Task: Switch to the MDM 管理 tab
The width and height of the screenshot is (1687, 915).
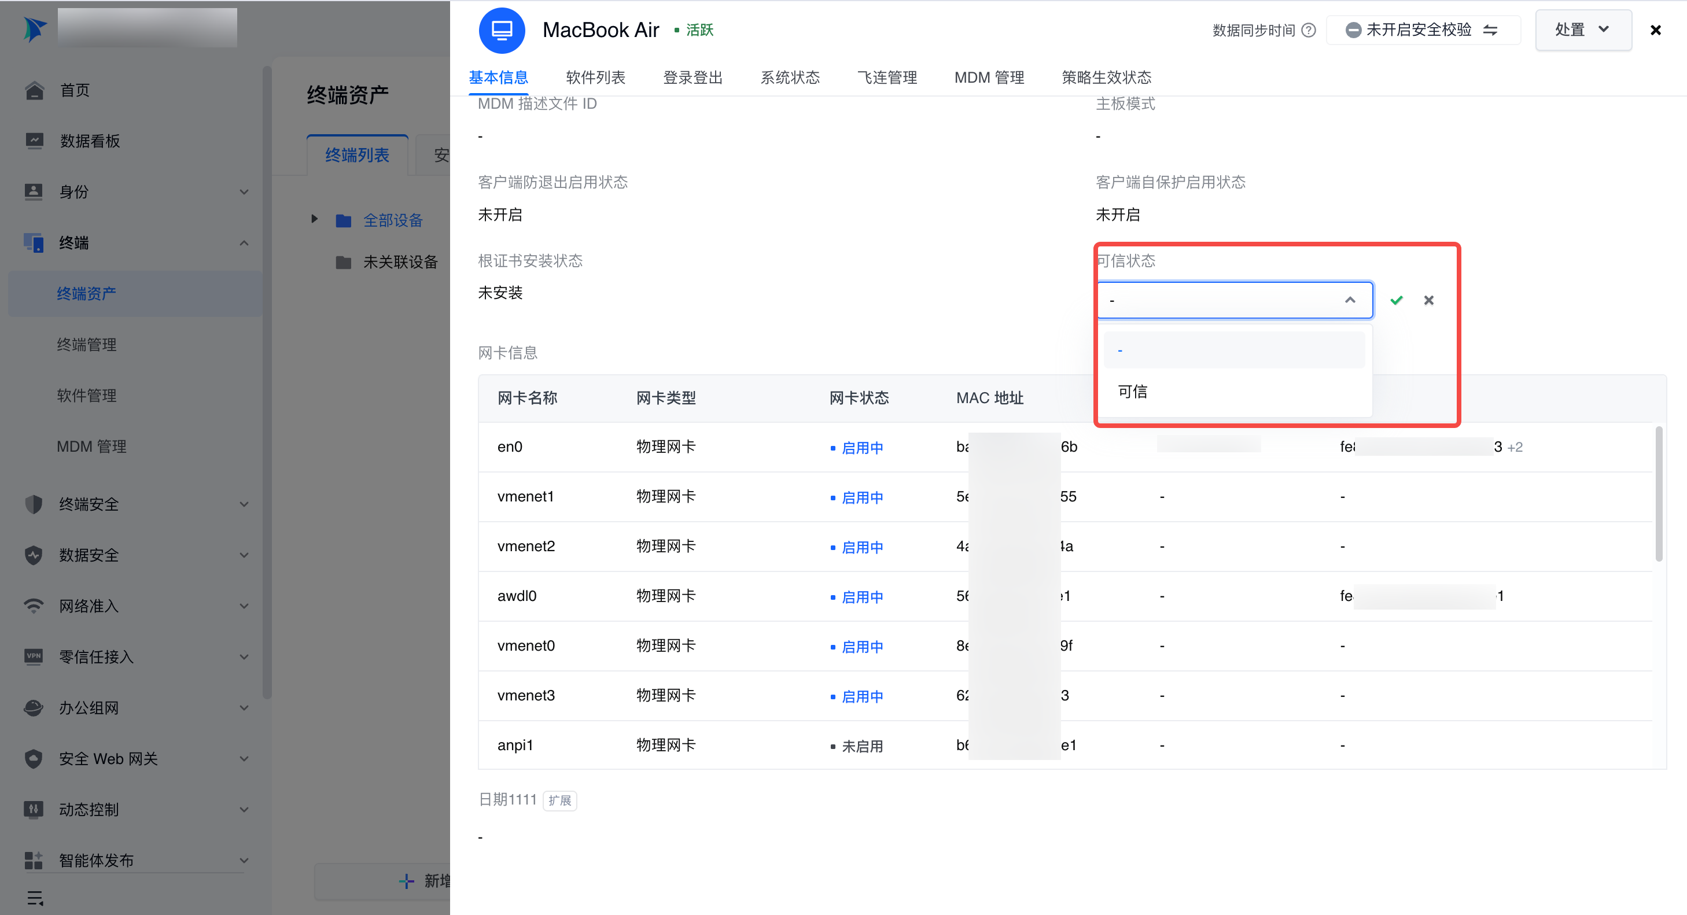Action: 988,78
